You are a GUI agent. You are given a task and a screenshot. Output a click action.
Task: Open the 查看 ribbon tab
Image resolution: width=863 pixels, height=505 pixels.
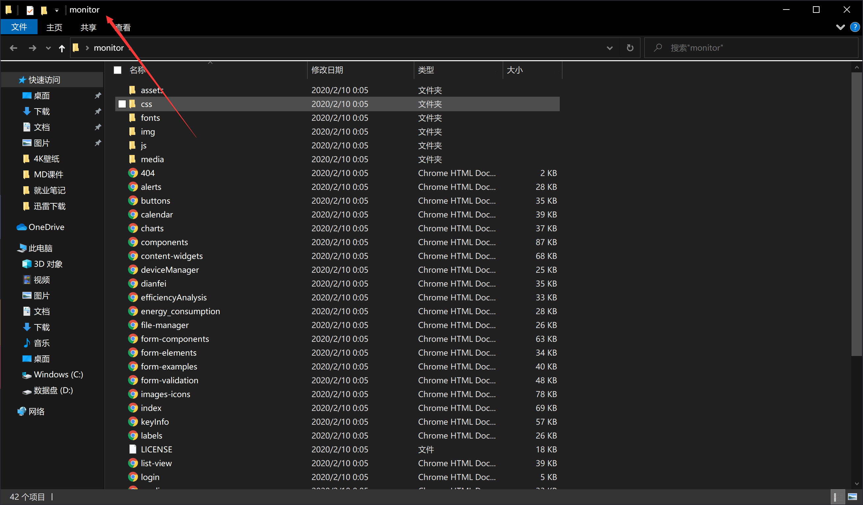122,27
